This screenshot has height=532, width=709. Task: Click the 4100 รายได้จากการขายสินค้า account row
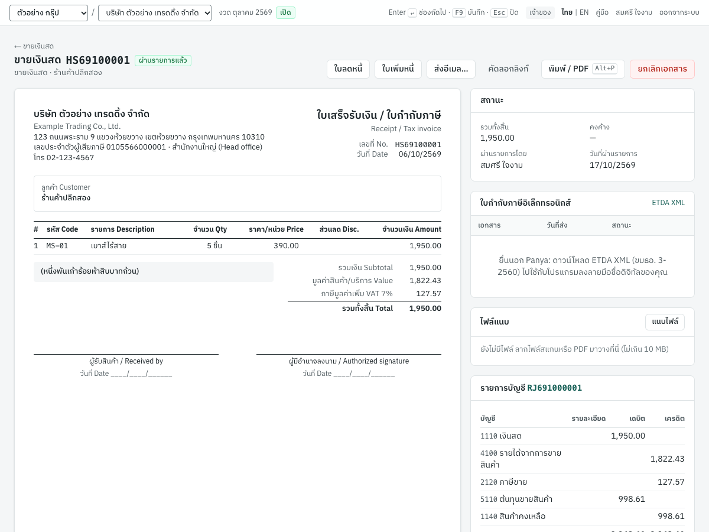583,459
